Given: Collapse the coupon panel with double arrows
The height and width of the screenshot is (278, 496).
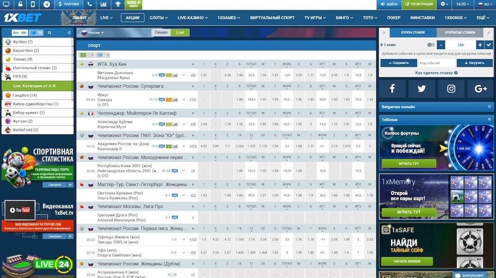Looking at the screenshot, I should pyautogui.click(x=384, y=32).
